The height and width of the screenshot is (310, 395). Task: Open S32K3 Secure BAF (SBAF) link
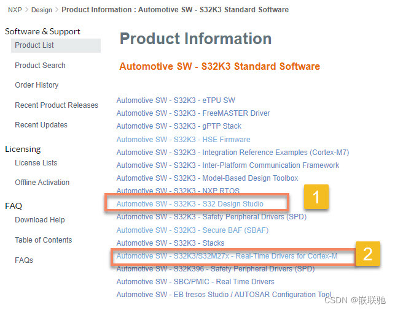[192, 230]
